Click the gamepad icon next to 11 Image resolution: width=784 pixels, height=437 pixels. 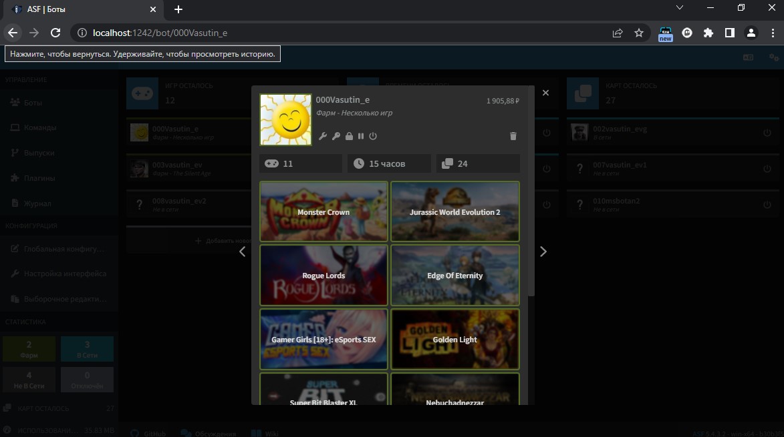pos(271,163)
